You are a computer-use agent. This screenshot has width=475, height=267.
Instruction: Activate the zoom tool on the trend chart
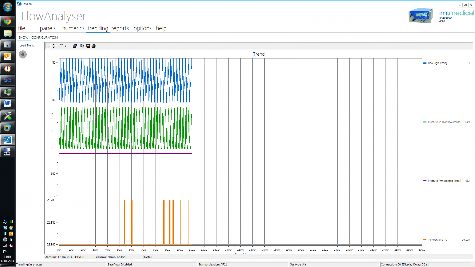[54, 46]
